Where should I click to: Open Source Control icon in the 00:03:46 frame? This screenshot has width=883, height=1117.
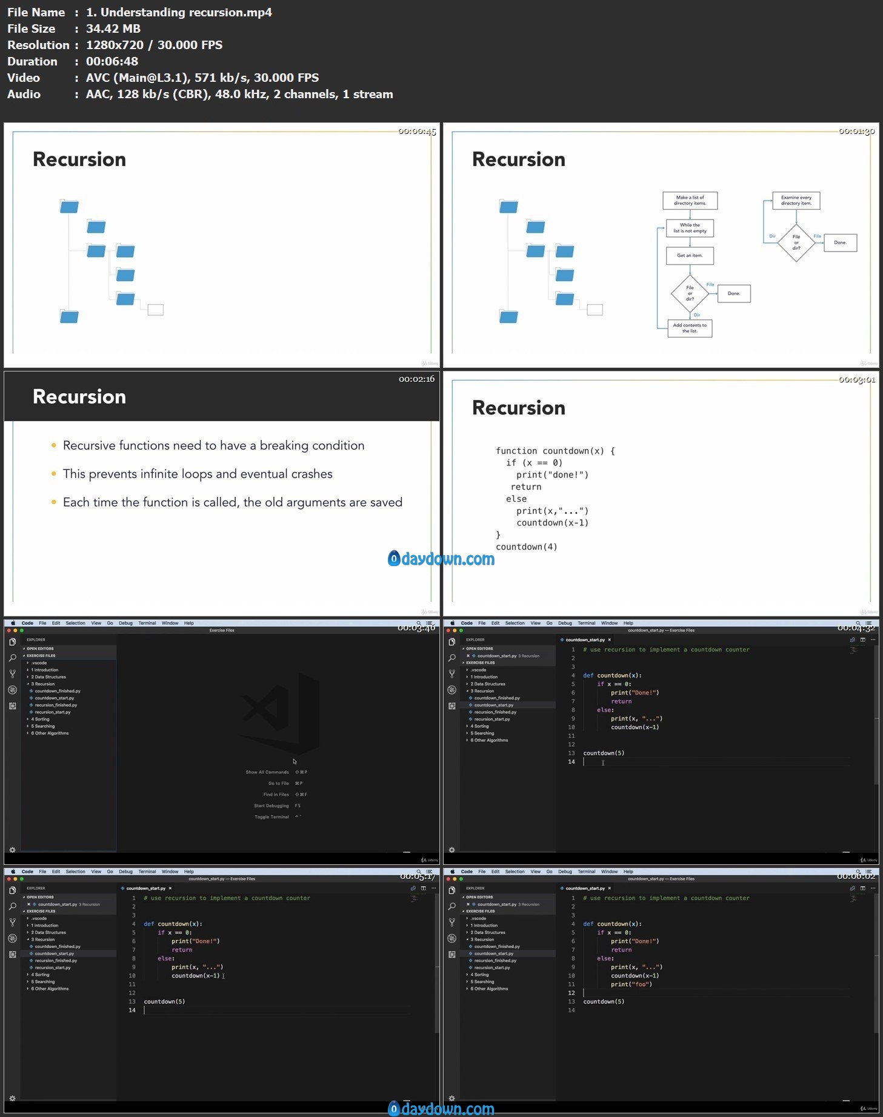tap(12, 673)
